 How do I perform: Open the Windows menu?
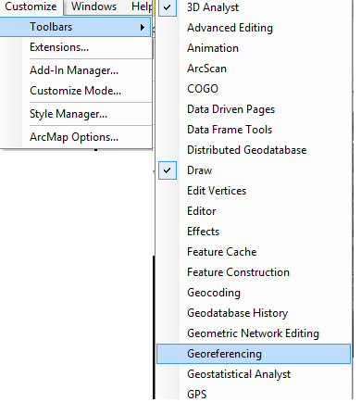93,6
